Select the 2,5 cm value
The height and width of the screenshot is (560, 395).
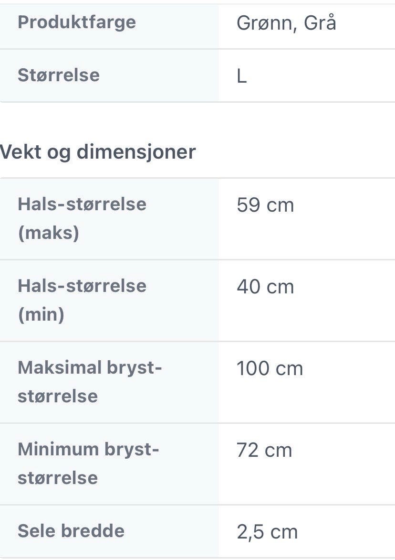click(267, 532)
